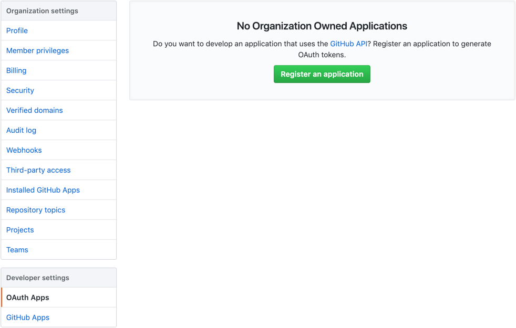View Installed GitHub Apps
The width and height of the screenshot is (516, 328).
[43, 189]
